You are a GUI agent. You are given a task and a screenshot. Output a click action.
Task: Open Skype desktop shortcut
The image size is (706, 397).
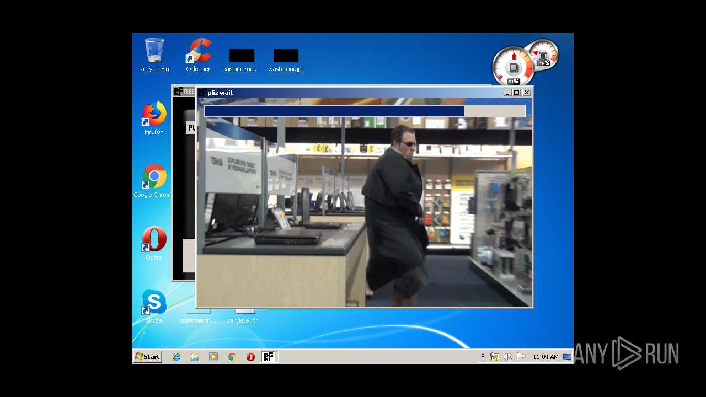pyautogui.click(x=154, y=306)
